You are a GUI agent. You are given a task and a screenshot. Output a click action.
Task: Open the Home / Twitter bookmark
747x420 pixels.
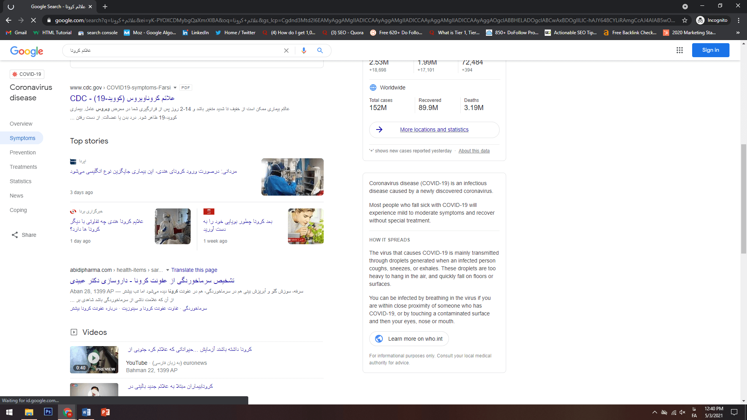235,33
